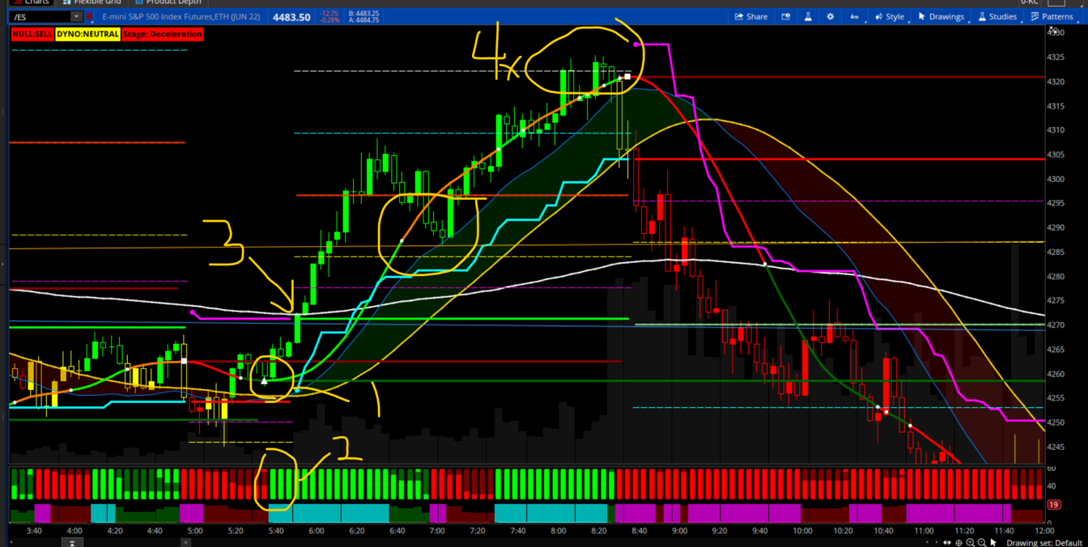1088x547 pixels.
Task: Open the Patterns menu
Action: (1052, 16)
